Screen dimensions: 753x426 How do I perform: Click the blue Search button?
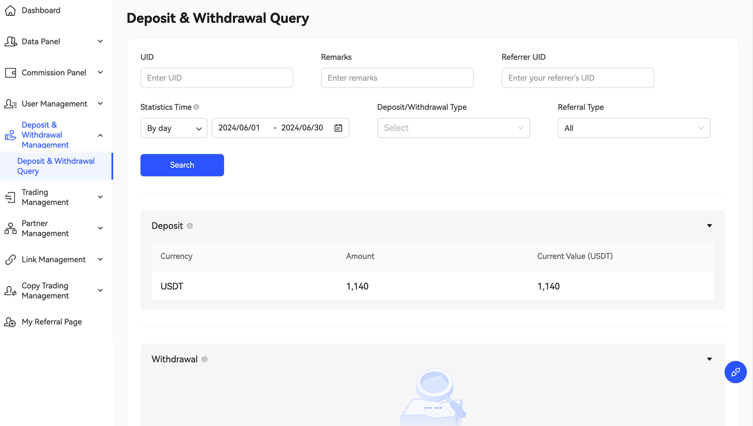[182, 165]
